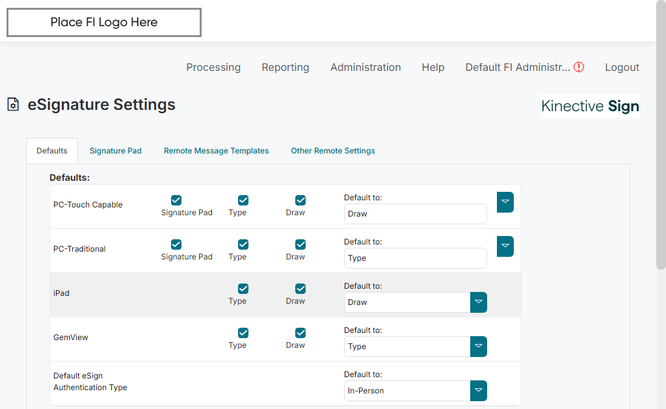Click the eSignature Settings page icon

(x=13, y=104)
